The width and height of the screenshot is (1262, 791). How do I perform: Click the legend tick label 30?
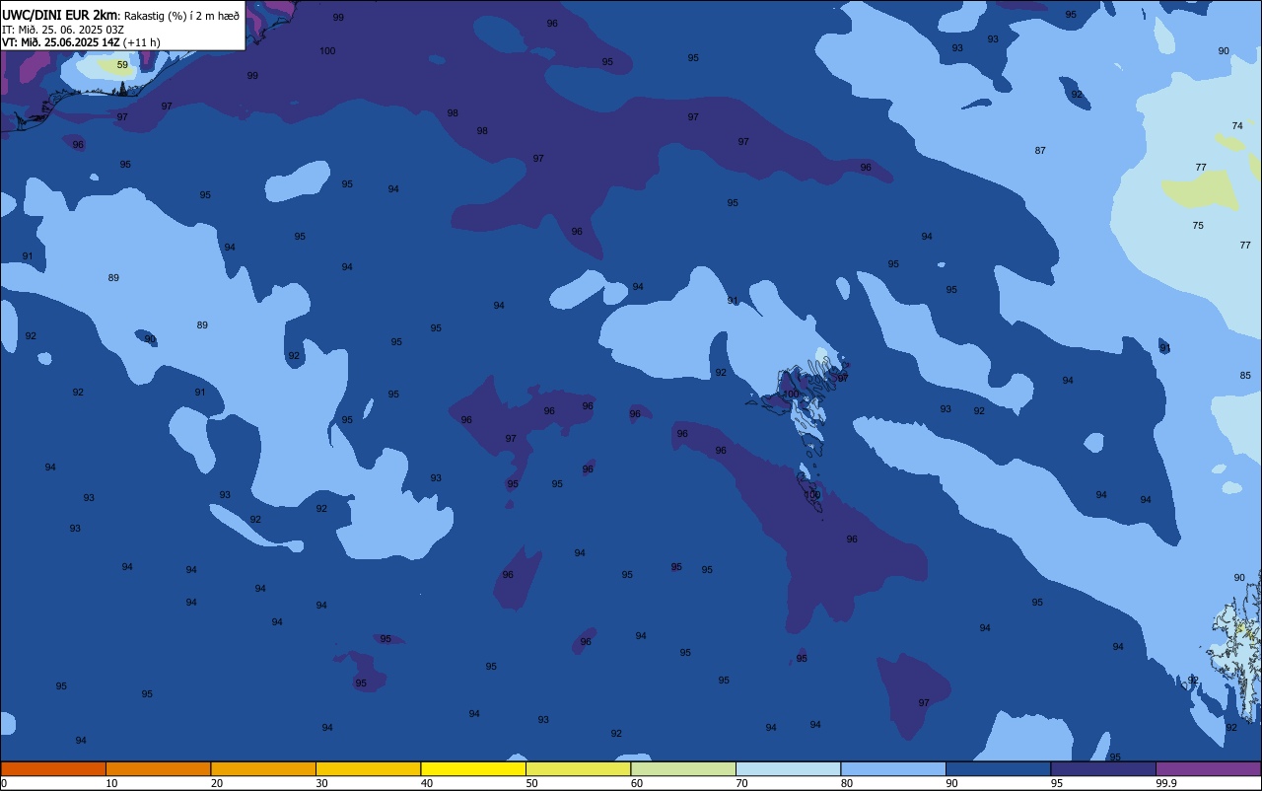(x=321, y=783)
